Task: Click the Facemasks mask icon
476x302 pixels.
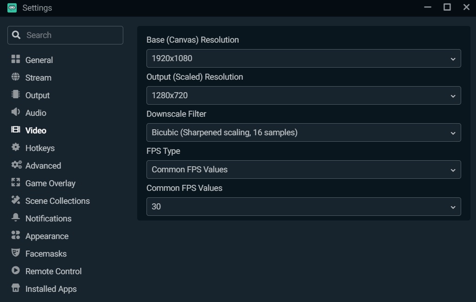Action: pos(15,253)
